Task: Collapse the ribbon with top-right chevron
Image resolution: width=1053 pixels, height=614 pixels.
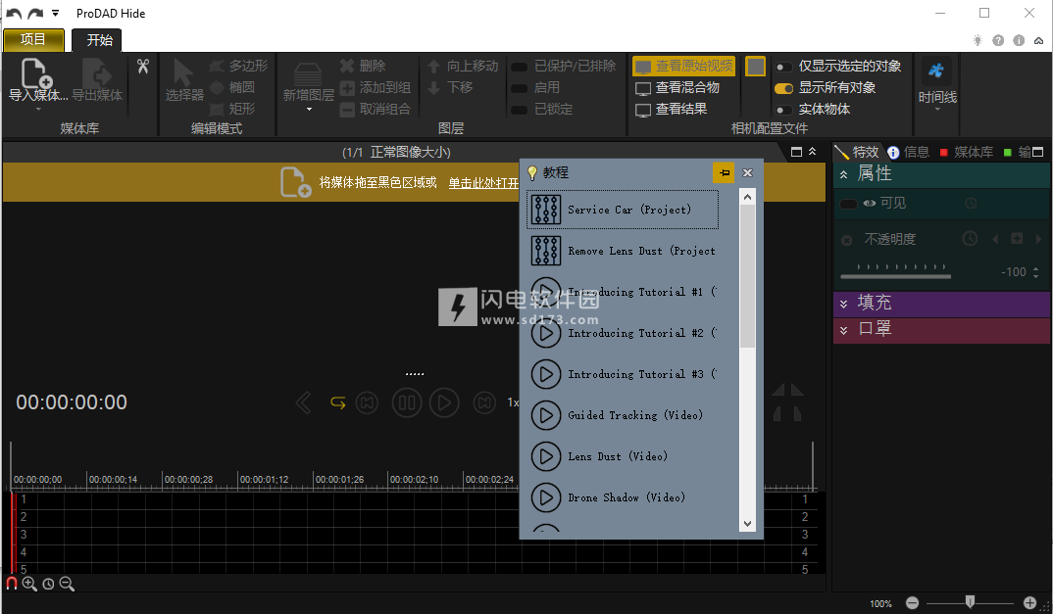Action: 1039,40
